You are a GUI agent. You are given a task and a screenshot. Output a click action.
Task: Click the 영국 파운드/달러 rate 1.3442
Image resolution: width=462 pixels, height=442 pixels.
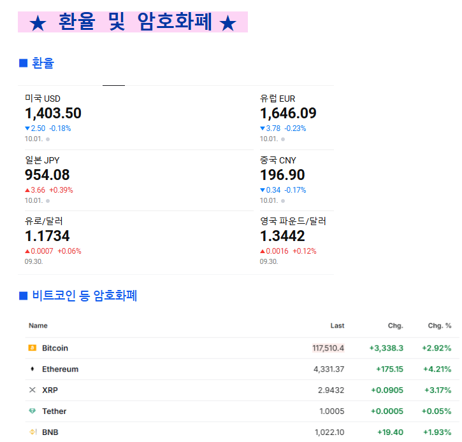(282, 236)
